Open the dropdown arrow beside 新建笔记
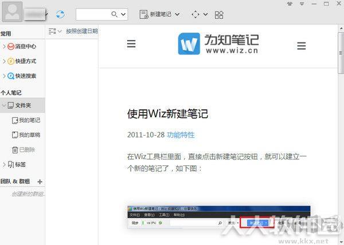Viewport: 344px width, 245px height. pos(177,14)
